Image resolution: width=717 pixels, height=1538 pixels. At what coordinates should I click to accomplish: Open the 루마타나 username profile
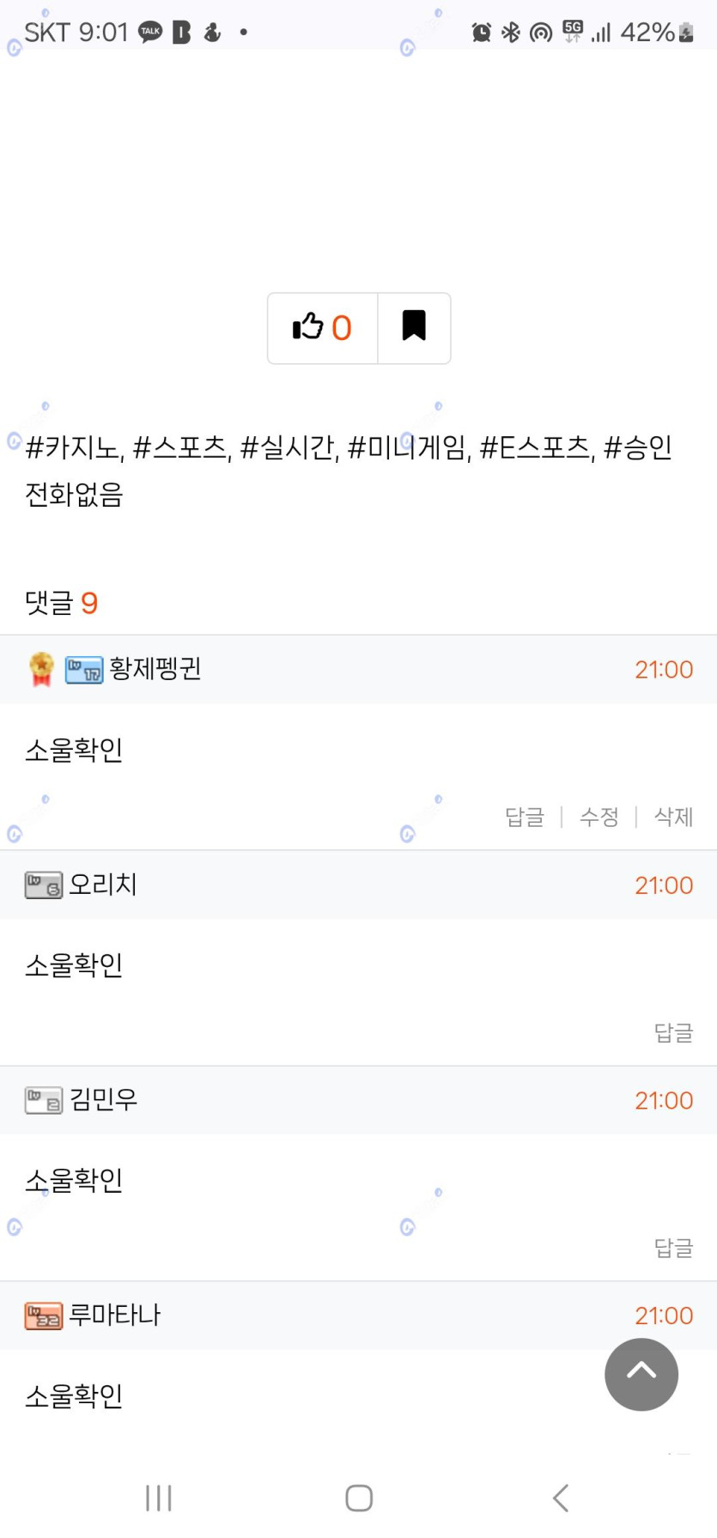[115, 1316]
